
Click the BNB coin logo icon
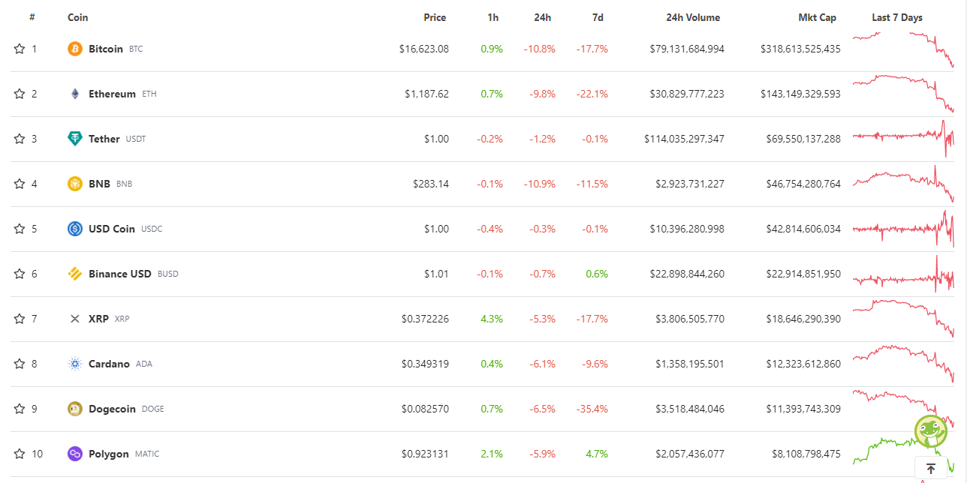click(75, 184)
